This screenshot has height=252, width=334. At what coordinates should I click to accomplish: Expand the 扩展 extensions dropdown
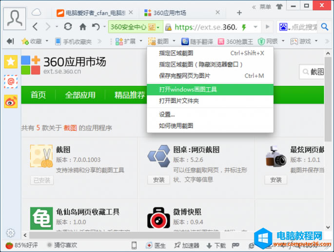(x=141, y=41)
